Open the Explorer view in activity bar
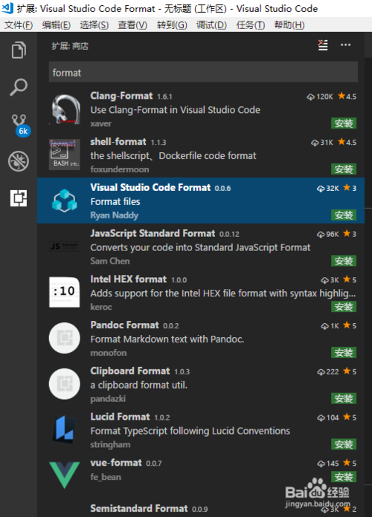The width and height of the screenshot is (372, 517). pyautogui.click(x=19, y=50)
